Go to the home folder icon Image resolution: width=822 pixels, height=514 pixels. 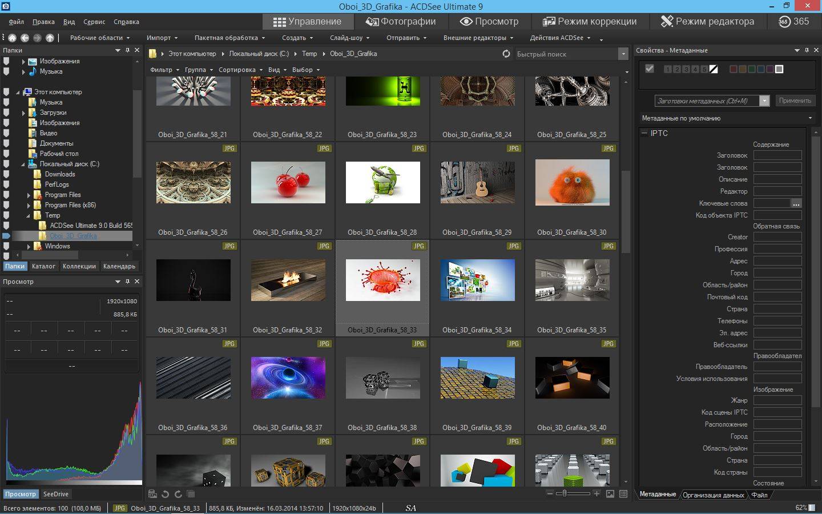point(12,38)
